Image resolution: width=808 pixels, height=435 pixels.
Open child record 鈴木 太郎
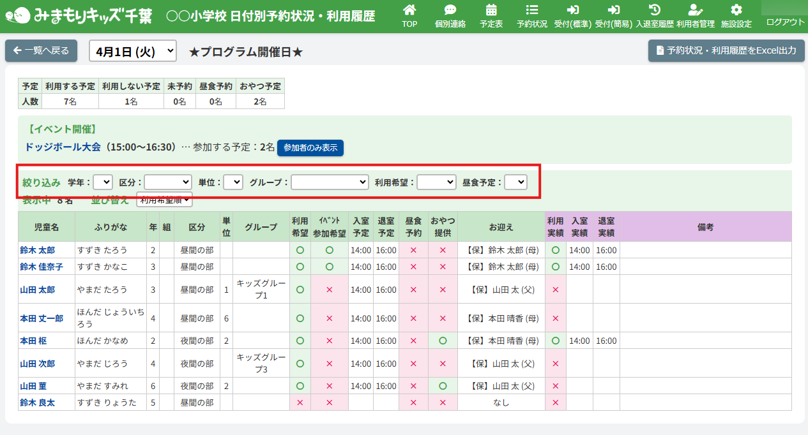pyautogui.click(x=37, y=250)
